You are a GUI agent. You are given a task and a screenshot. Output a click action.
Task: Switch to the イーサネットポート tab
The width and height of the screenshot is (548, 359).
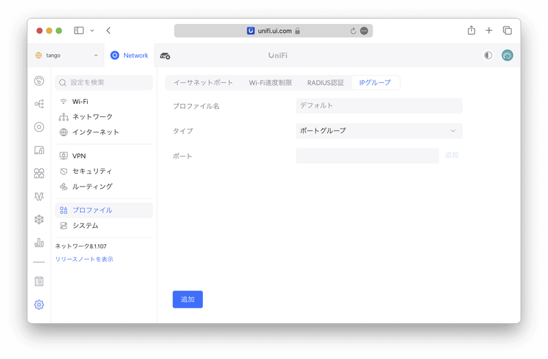[x=203, y=83]
